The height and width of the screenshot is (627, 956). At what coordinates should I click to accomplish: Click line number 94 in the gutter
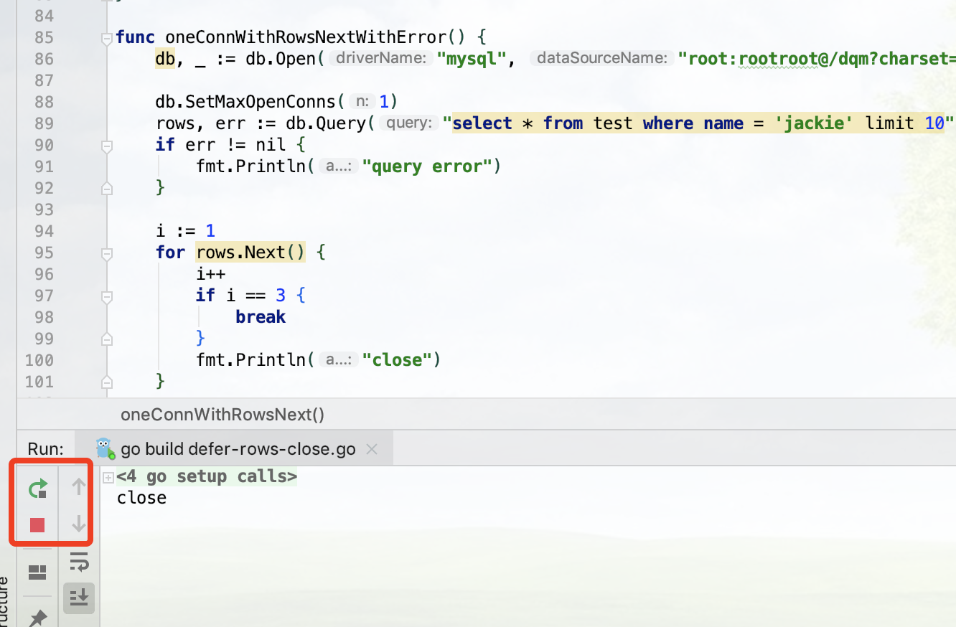44,231
